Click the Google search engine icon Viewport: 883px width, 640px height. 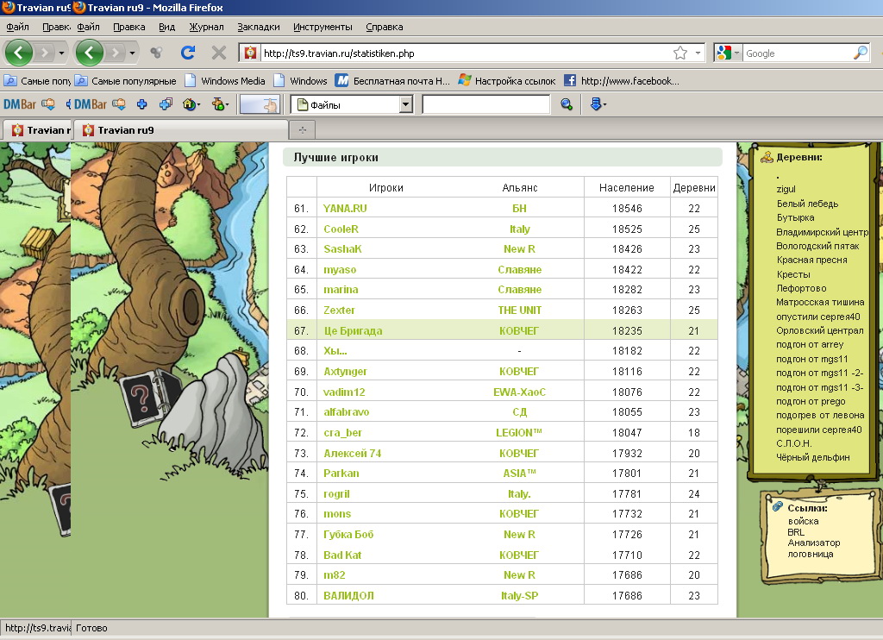click(x=723, y=53)
